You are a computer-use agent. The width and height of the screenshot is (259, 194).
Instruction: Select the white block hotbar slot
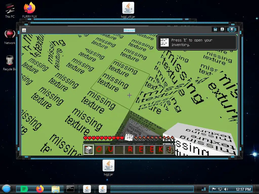(89, 150)
